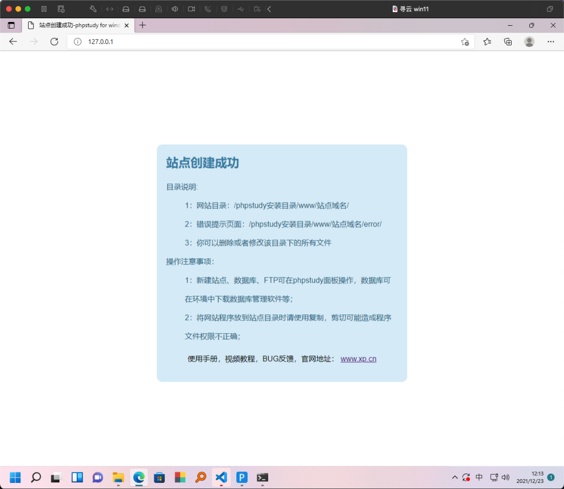The height and width of the screenshot is (489, 564).
Task: Click the camera icon in the VM toolbar
Action: tap(192, 9)
